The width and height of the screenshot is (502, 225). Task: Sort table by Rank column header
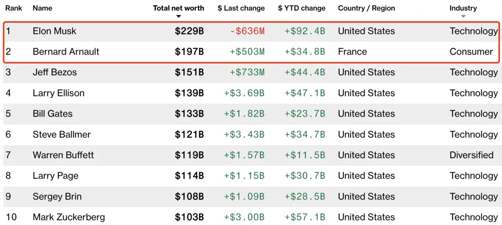pyautogui.click(x=14, y=8)
